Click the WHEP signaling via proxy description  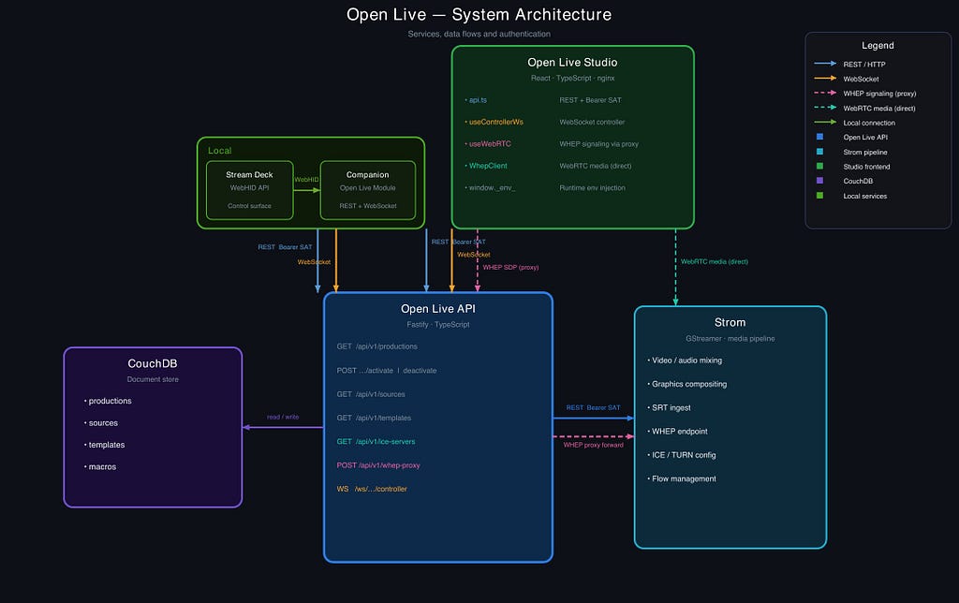tap(598, 144)
